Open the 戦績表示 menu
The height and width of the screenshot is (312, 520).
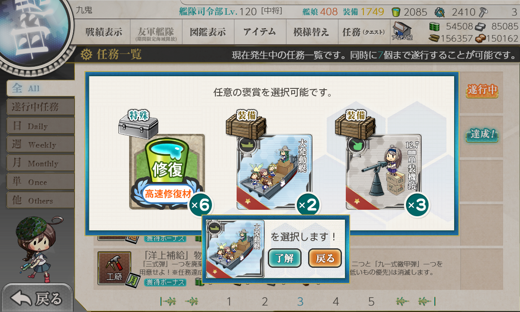pyautogui.click(x=104, y=32)
